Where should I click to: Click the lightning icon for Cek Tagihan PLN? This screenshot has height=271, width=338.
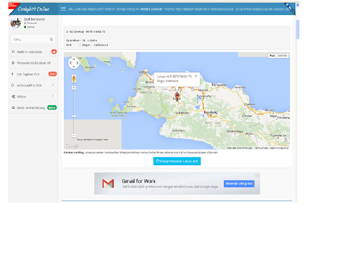(x=12, y=74)
